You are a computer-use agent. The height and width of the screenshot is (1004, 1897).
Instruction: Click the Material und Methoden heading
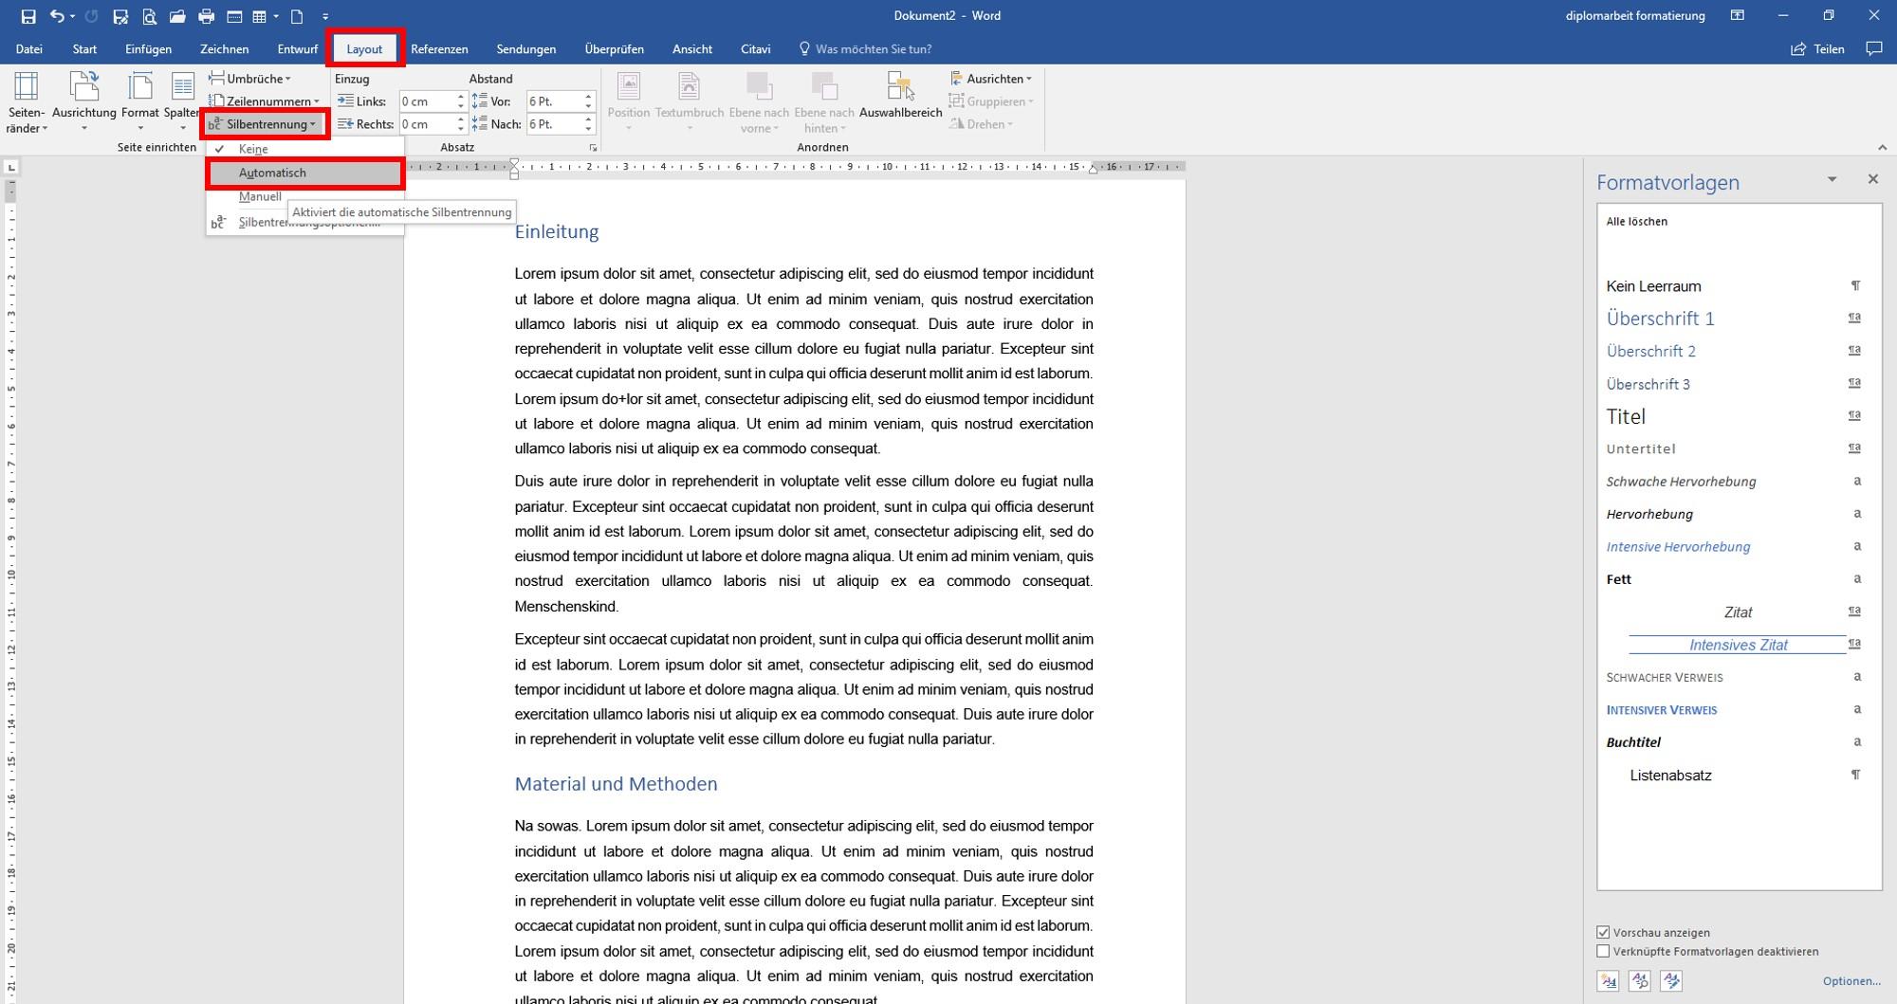[x=616, y=784]
